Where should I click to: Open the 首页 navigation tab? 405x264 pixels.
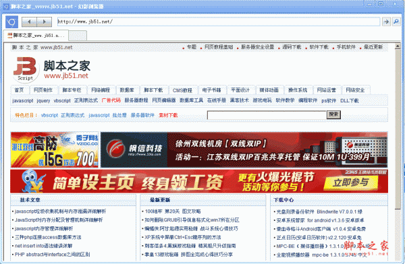tap(19, 90)
